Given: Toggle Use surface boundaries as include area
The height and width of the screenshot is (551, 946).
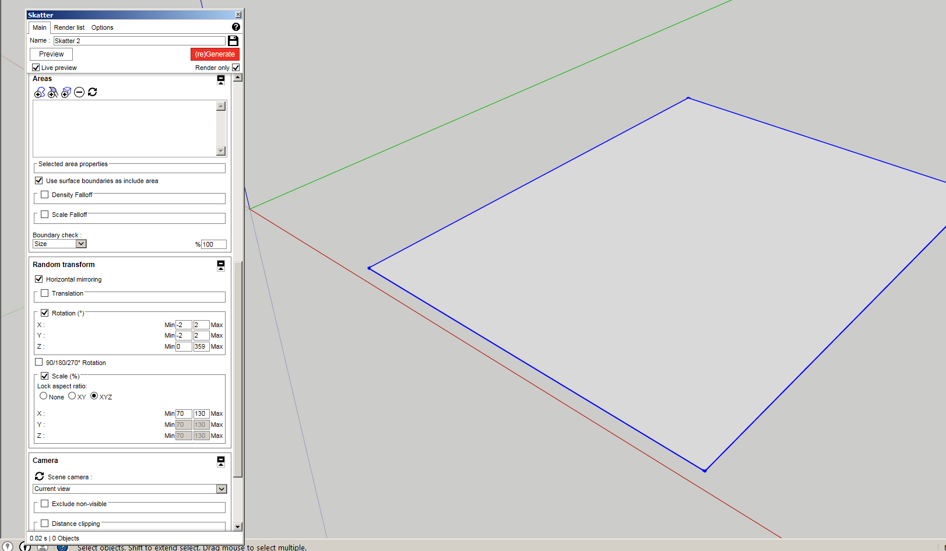Looking at the screenshot, I should [x=39, y=180].
